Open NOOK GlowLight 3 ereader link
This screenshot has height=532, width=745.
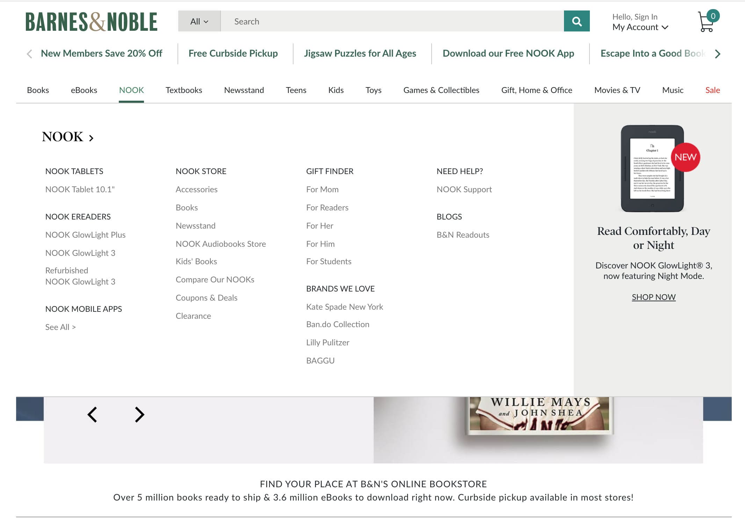point(80,253)
